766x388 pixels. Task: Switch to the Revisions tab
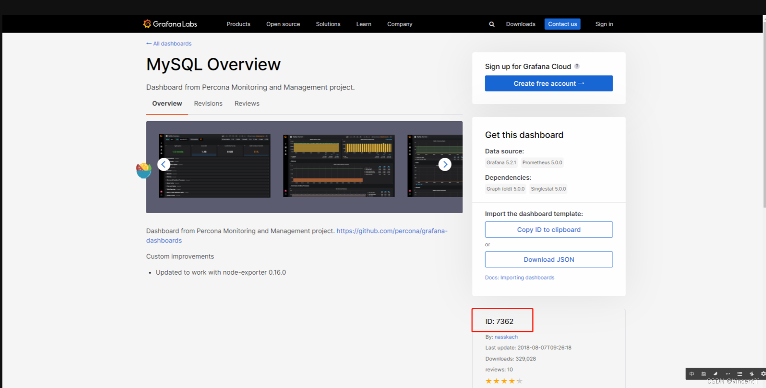[x=208, y=103]
